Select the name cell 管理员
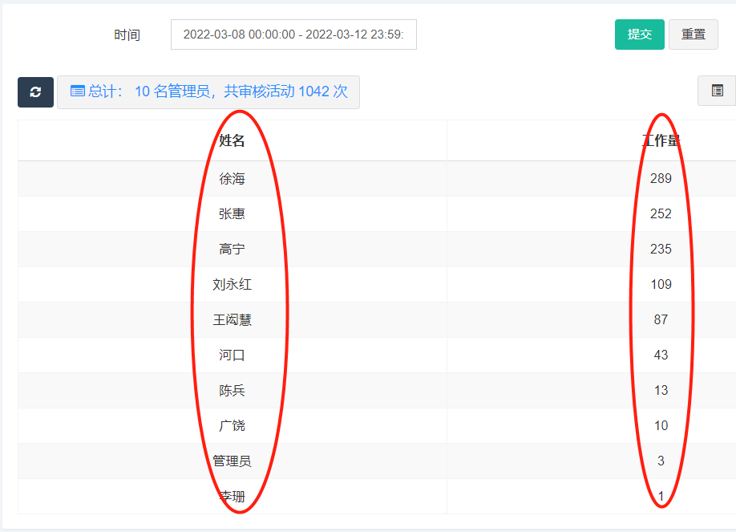The width and height of the screenshot is (736, 532). pyautogui.click(x=232, y=461)
